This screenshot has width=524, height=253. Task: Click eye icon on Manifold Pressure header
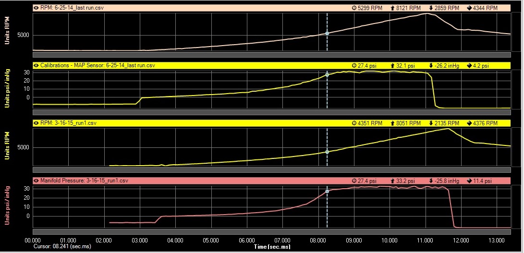36,181
